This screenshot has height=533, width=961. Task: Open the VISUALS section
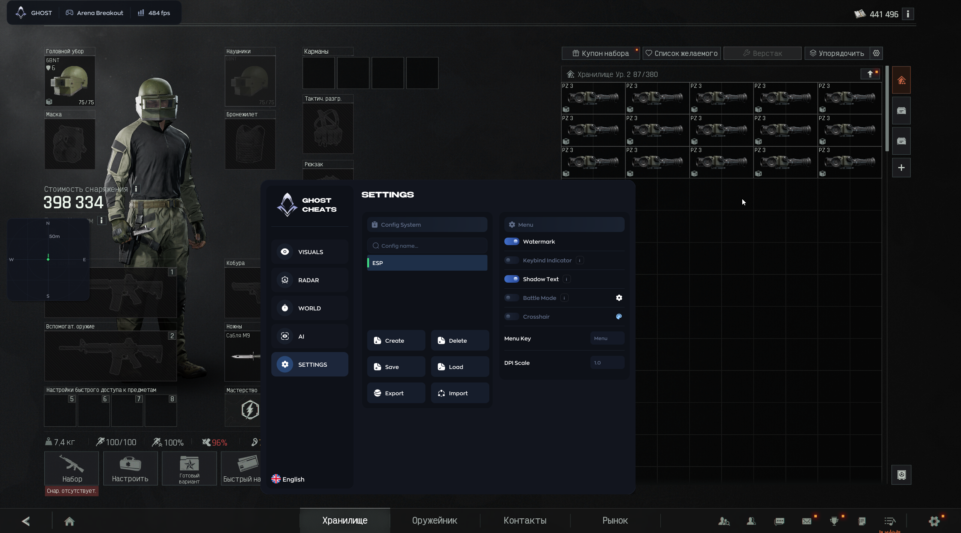pos(310,252)
